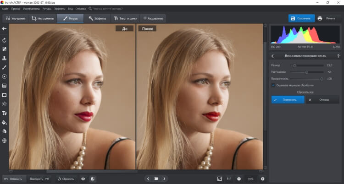Adjust the Размер slider handle
This screenshot has height=184, width=344.
(x=294, y=65)
